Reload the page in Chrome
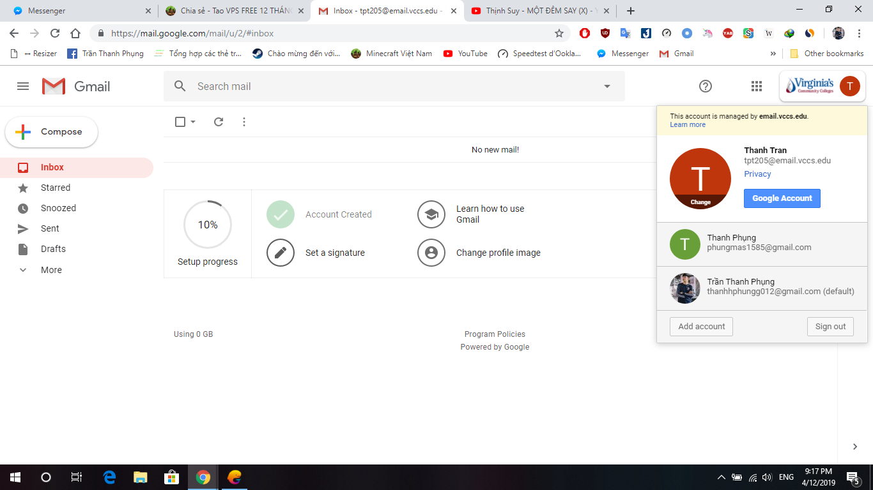Screen dimensions: 873x490 [55, 33]
